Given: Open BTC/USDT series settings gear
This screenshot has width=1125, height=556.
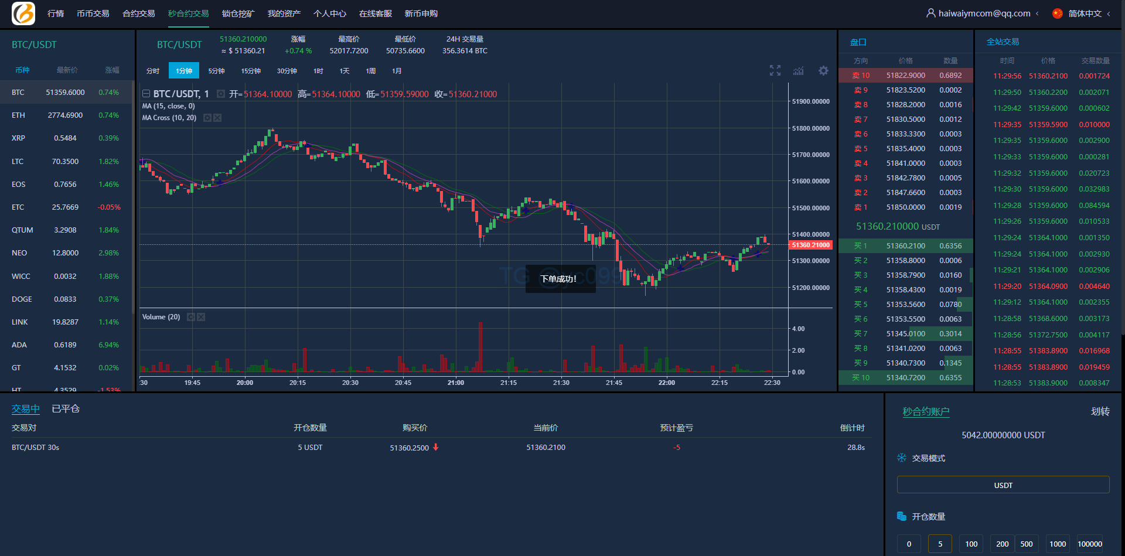Looking at the screenshot, I should (x=221, y=94).
